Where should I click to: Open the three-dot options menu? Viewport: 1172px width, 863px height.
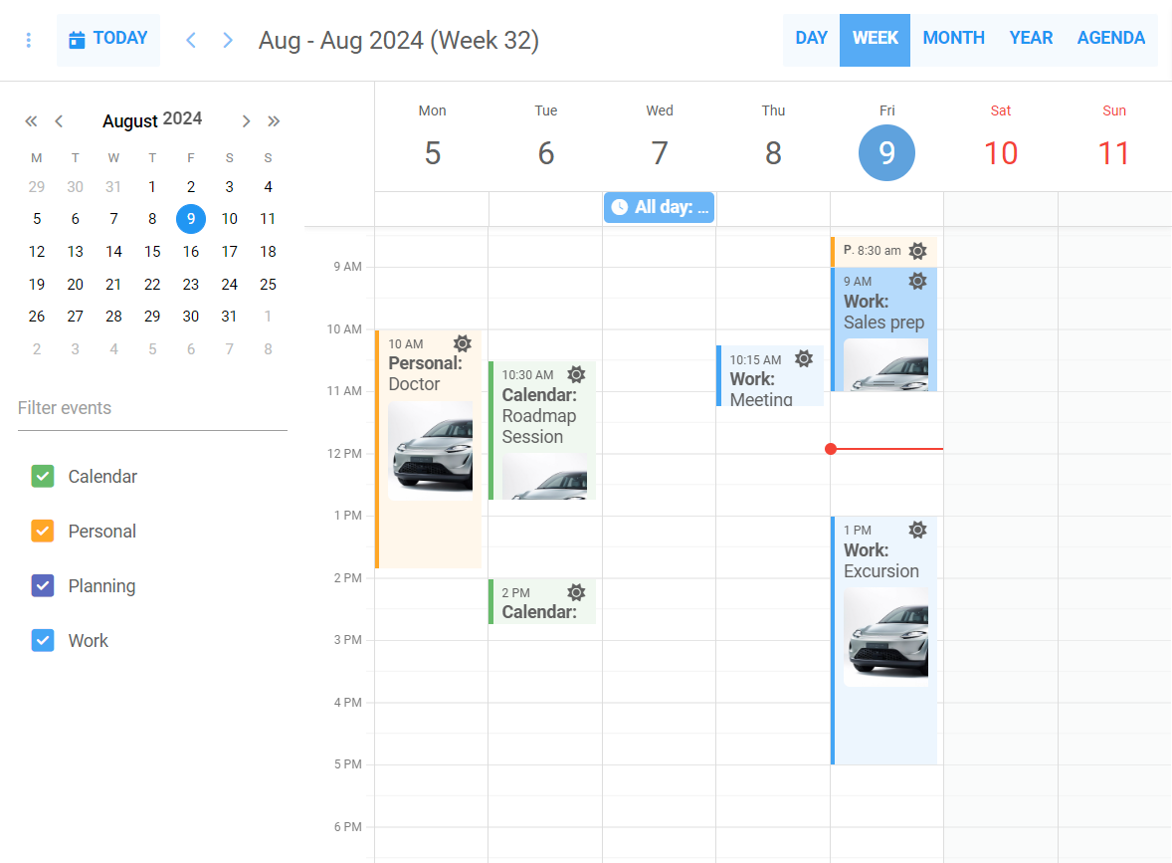tap(29, 40)
